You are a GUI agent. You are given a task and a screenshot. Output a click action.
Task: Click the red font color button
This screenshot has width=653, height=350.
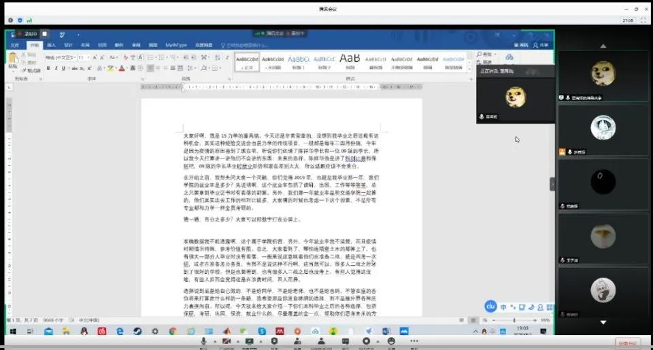122,68
